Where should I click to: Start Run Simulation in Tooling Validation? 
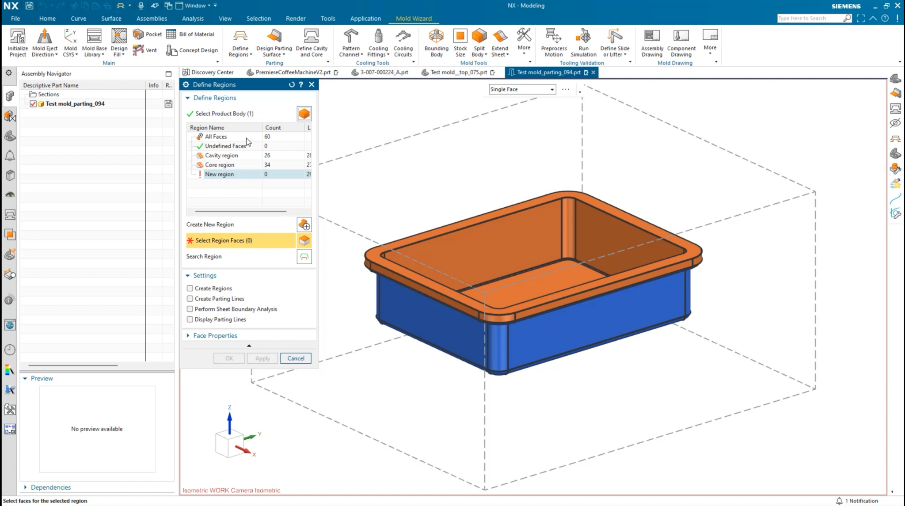(583, 42)
